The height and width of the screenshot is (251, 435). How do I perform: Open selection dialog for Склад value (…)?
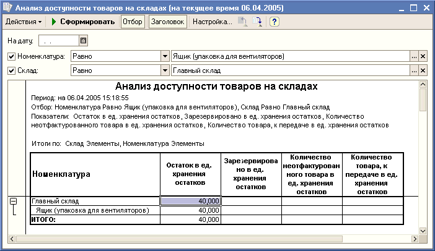pyautogui.click(x=414, y=70)
